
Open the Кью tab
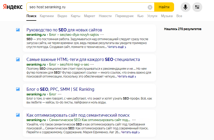coord(140,16)
